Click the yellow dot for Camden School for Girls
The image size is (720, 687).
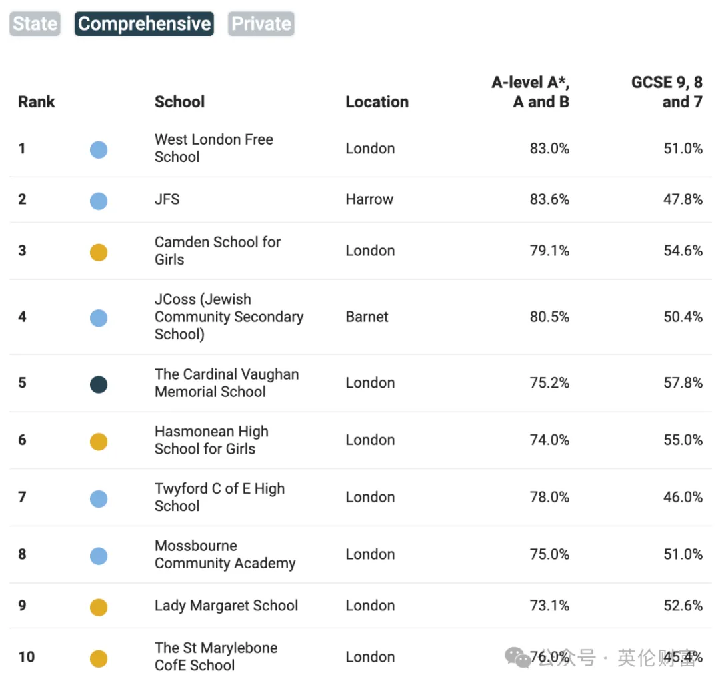pyautogui.click(x=99, y=252)
